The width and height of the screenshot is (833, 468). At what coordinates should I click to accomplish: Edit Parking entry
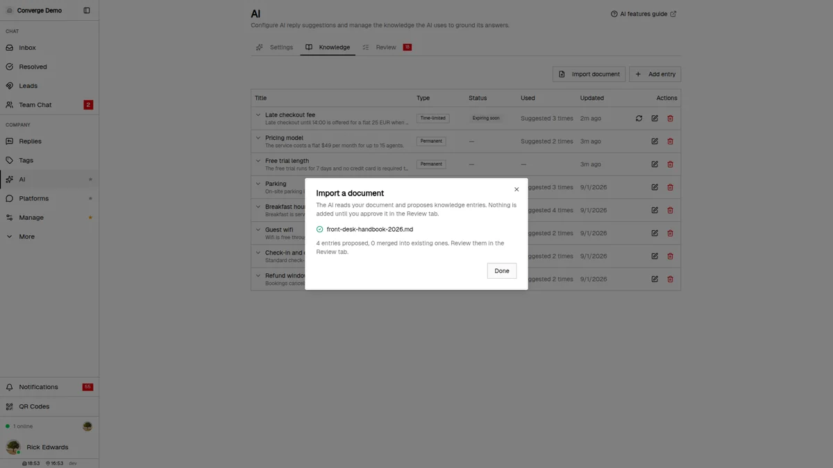pos(655,187)
